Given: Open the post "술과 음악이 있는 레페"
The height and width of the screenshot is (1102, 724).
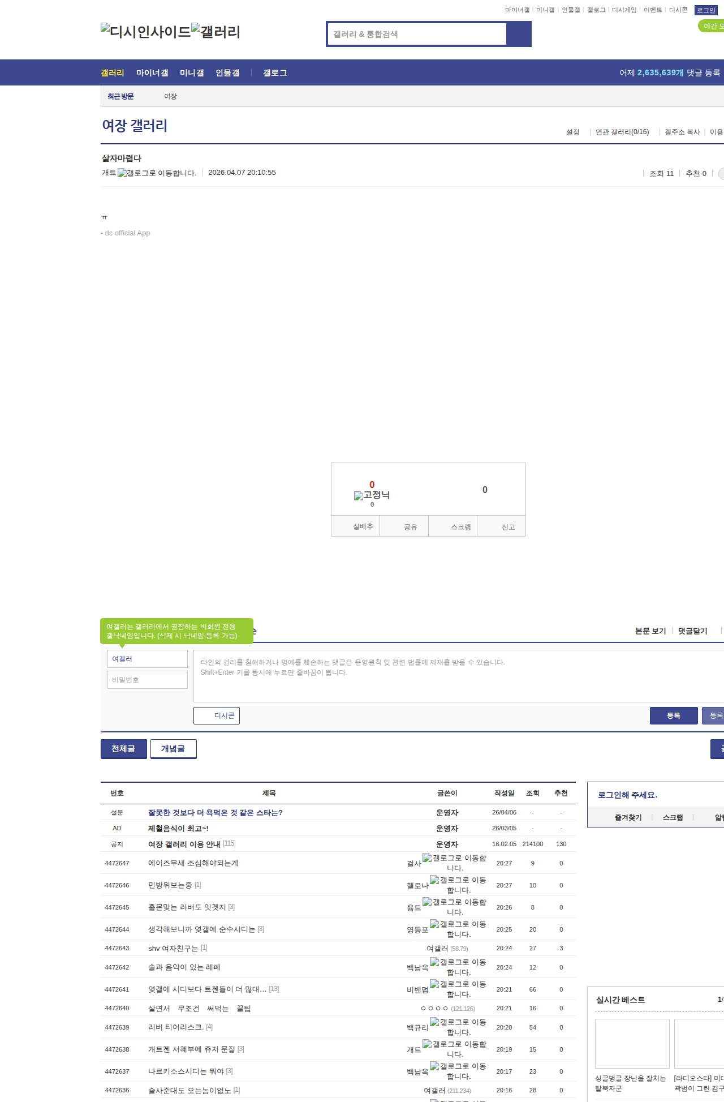Looking at the screenshot, I should tap(184, 967).
